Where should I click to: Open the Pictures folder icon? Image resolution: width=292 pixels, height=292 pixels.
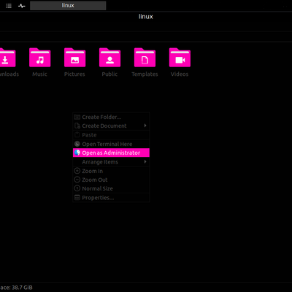click(74, 58)
